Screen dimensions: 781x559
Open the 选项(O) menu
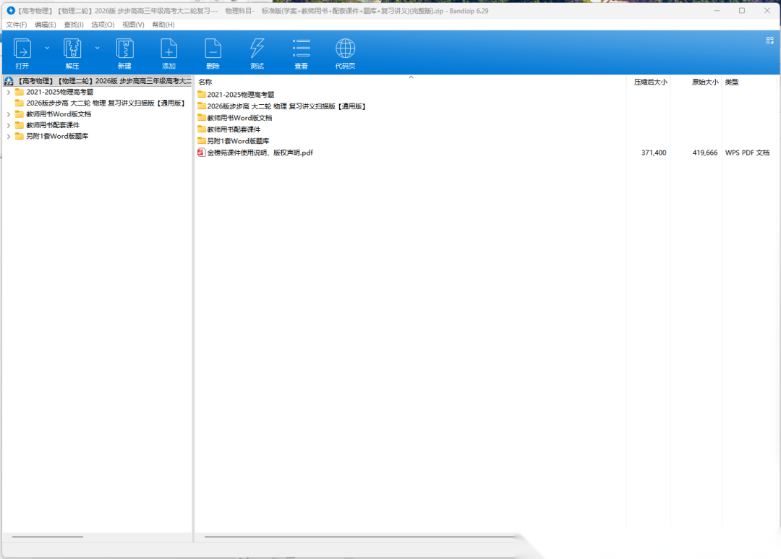pyautogui.click(x=103, y=25)
